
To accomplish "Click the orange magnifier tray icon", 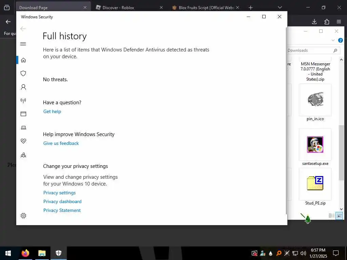I will tap(279, 253).
